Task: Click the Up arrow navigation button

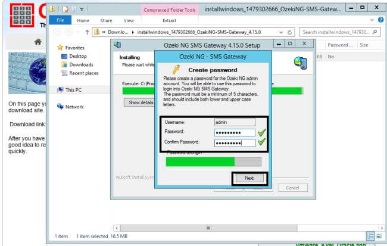Action: tap(87, 32)
